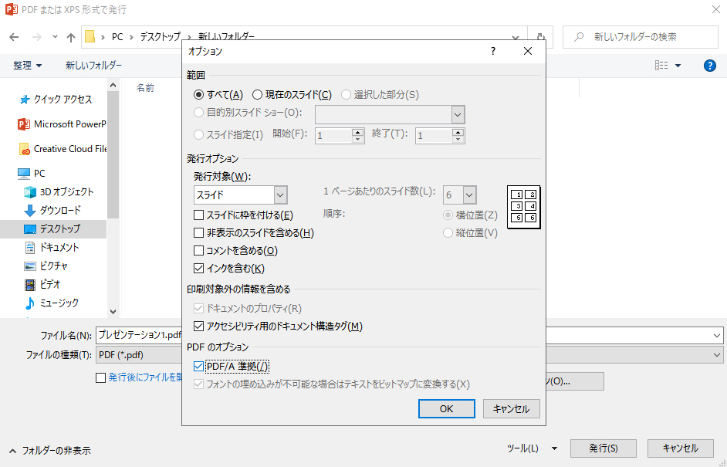Open the view layout options icon
This screenshot has height=467, width=727.
(668, 66)
